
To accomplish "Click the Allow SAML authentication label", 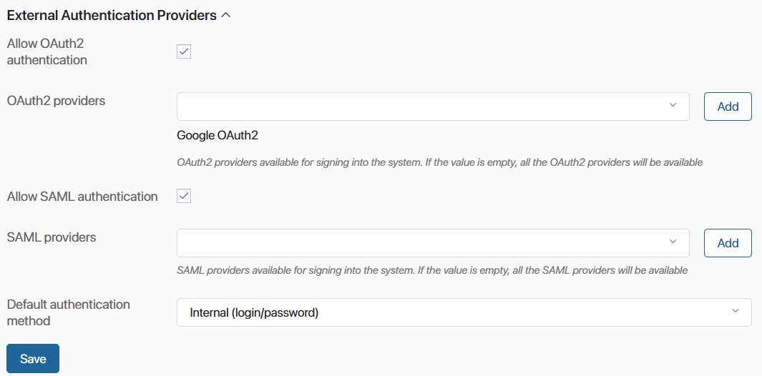I will tap(82, 197).
